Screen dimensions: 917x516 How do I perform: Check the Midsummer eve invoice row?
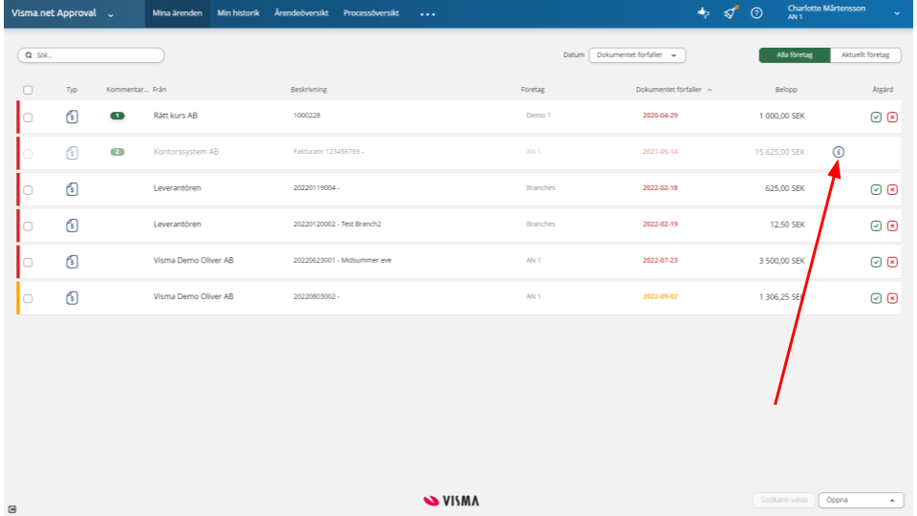coord(28,263)
